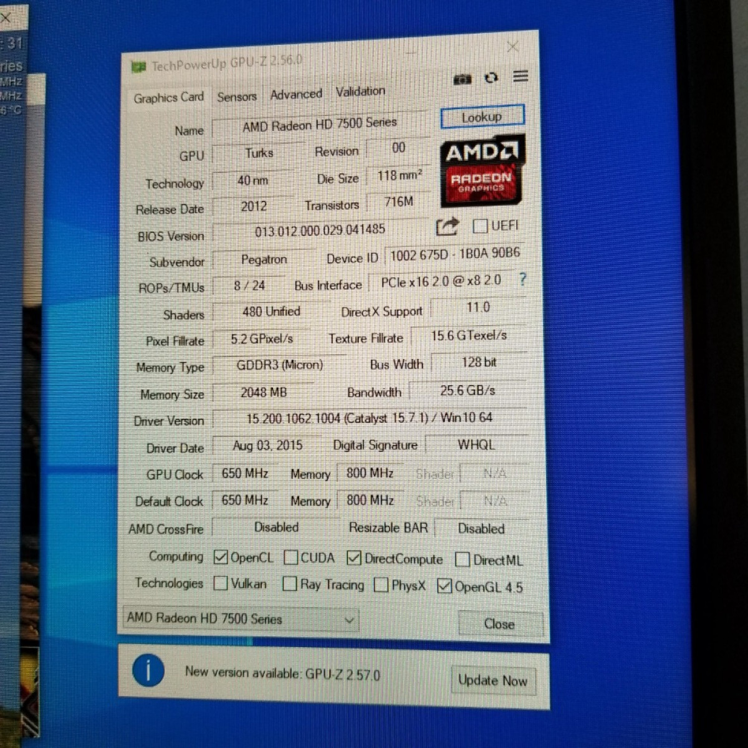Open the Advanced tab

coord(296,95)
